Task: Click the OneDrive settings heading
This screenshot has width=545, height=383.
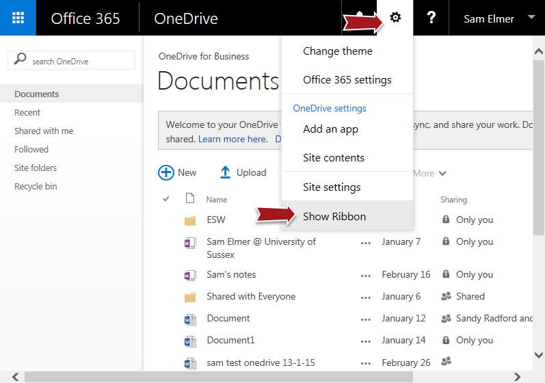Action: pos(330,109)
